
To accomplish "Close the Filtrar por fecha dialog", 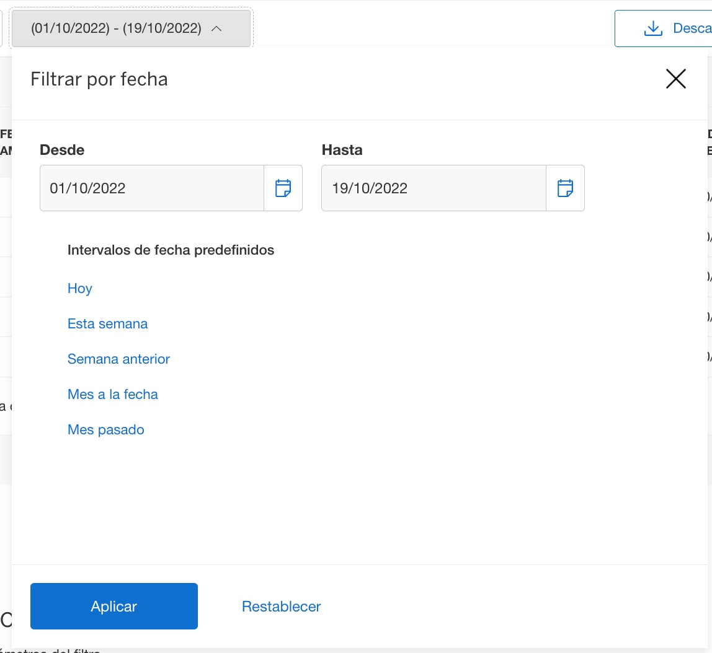I will 675,79.
